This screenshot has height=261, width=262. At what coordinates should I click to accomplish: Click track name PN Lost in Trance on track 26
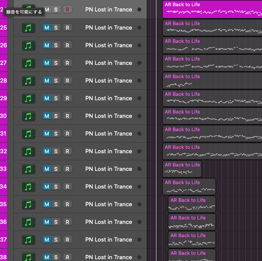(x=109, y=45)
